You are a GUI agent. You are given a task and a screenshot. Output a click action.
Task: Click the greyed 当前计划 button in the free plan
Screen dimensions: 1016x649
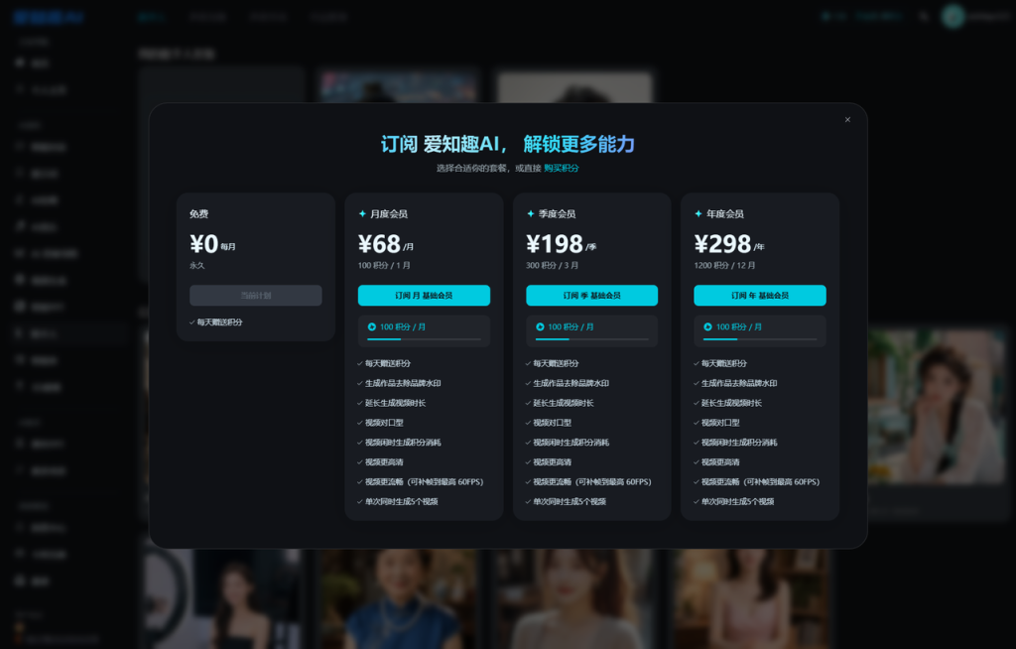[x=256, y=296]
